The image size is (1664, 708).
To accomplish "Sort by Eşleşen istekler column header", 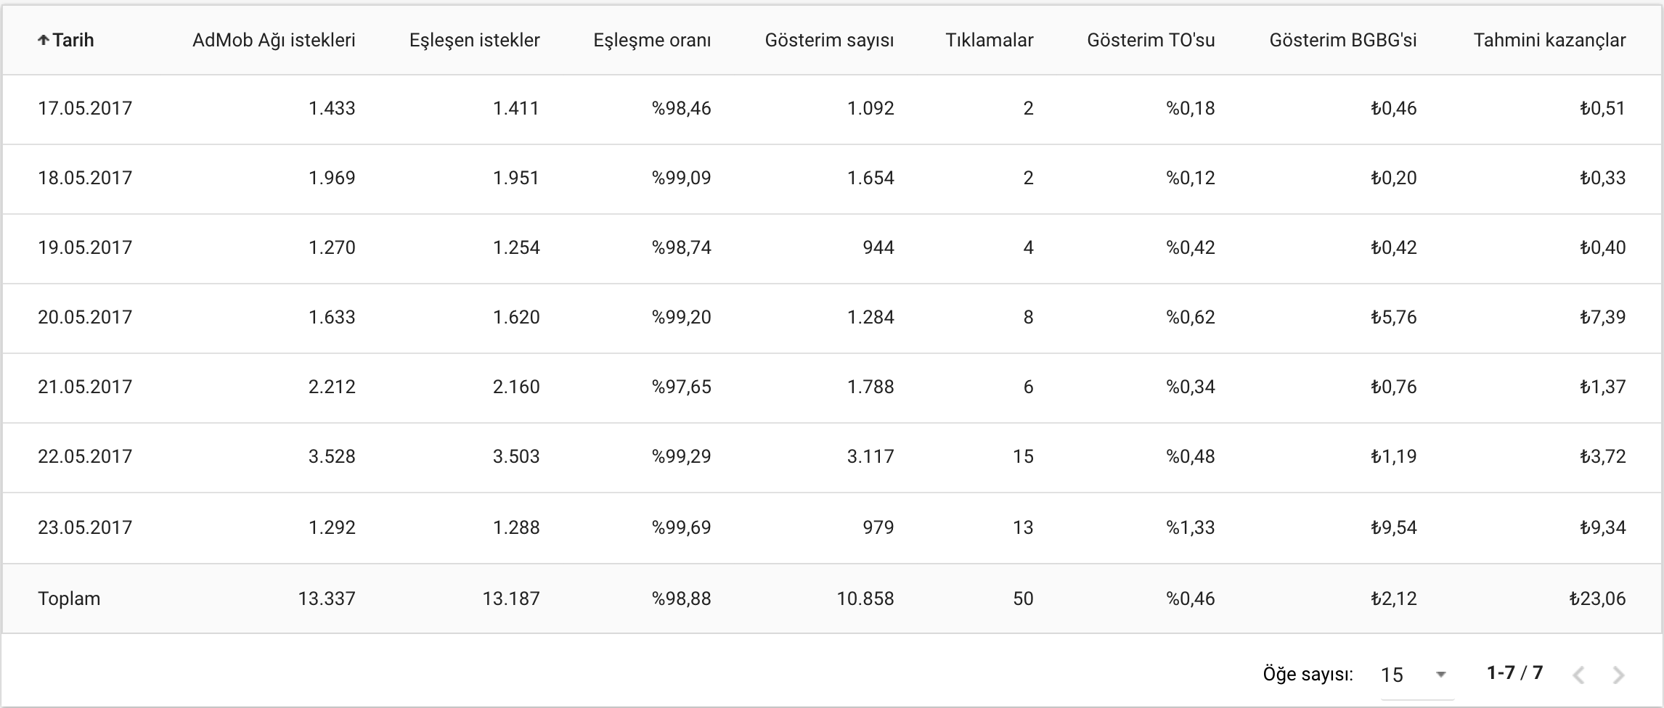I will tap(475, 41).
